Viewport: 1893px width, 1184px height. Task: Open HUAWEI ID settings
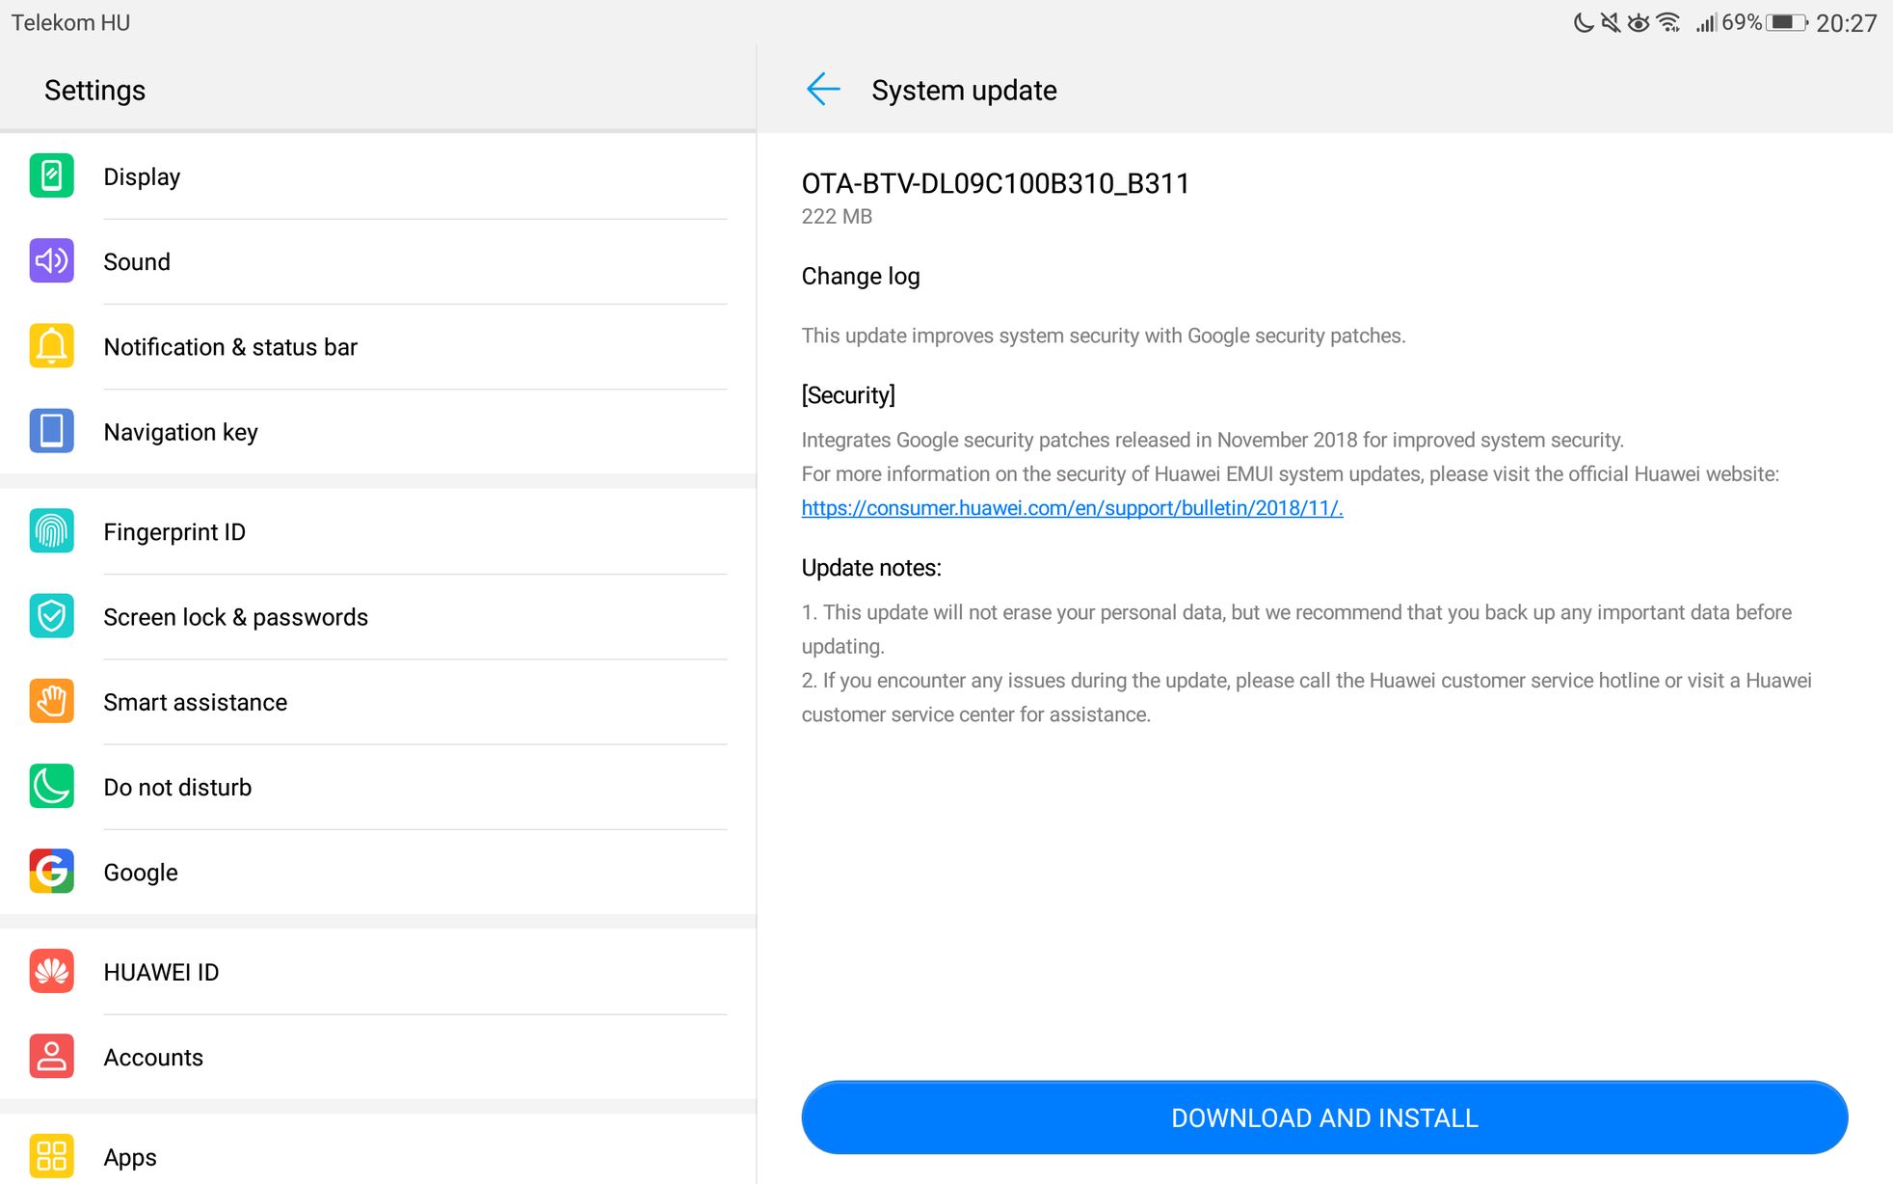coord(378,972)
